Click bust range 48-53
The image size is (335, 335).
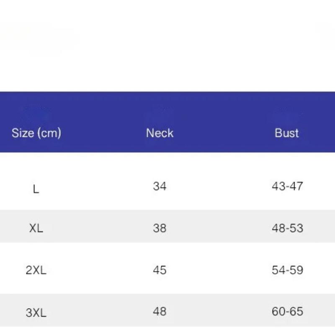pos(287,228)
